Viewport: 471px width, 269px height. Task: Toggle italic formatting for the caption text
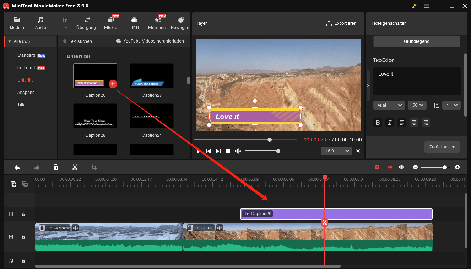tap(389, 122)
